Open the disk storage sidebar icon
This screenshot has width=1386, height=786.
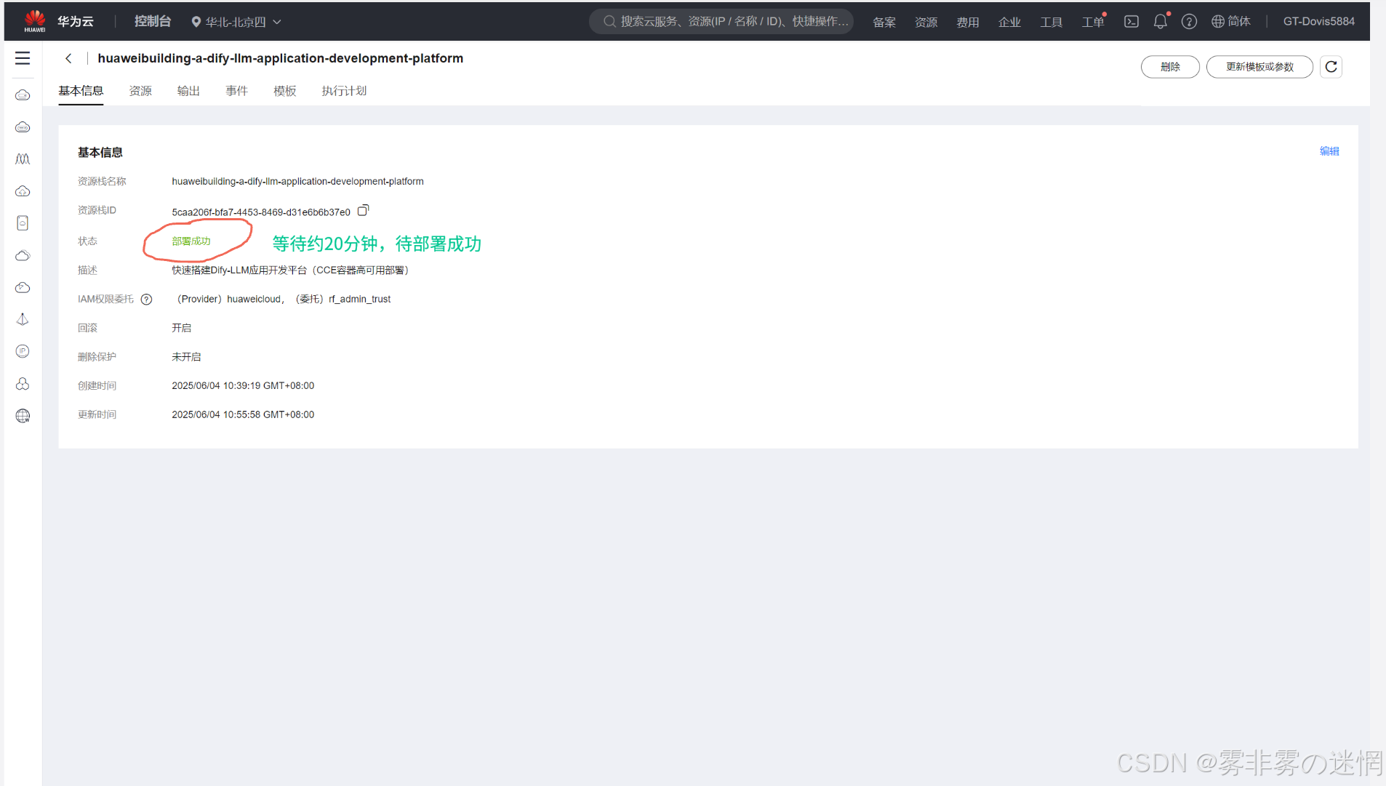(x=23, y=223)
